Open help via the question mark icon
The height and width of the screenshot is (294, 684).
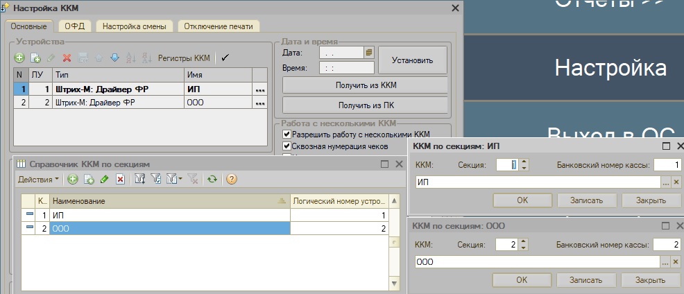(232, 180)
